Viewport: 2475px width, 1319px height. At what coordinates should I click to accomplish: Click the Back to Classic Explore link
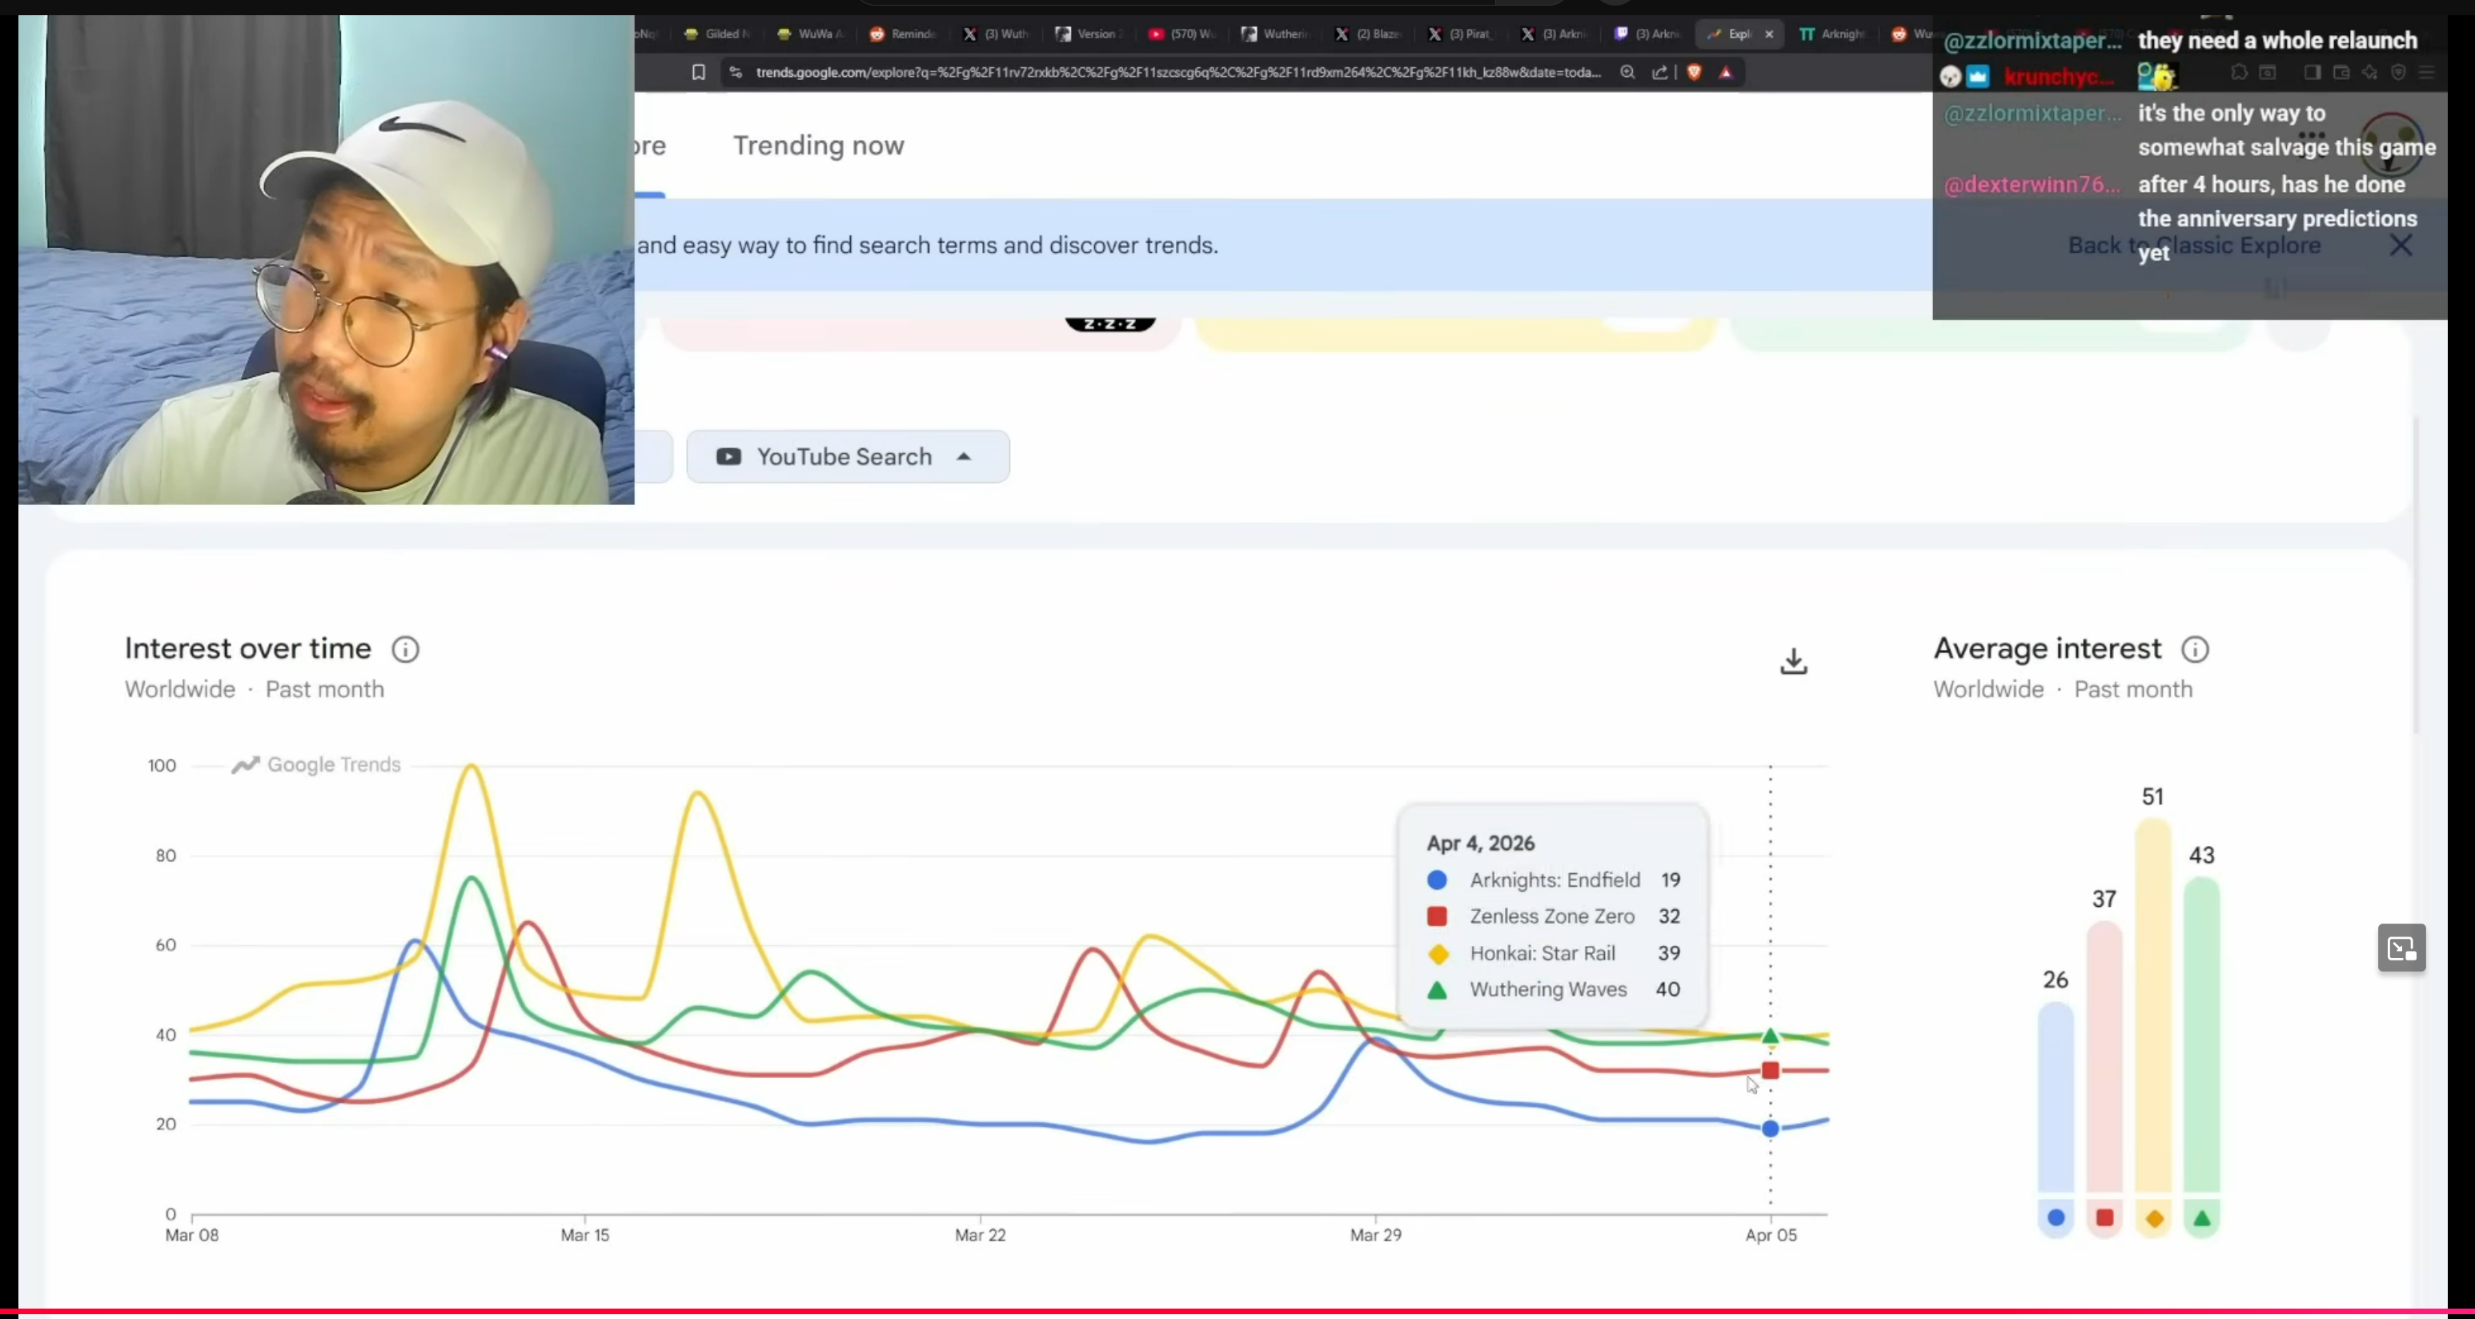(2195, 245)
